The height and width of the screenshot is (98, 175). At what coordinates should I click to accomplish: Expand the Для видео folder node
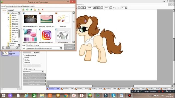click(x=8, y=26)
